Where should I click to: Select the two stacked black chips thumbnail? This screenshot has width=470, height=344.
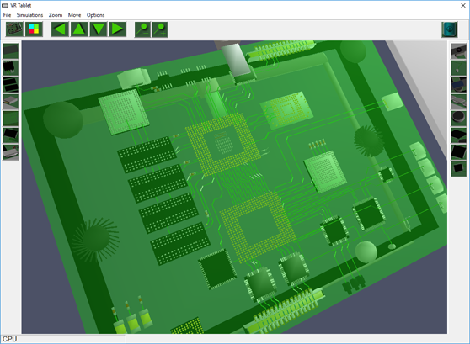[x=11, y=85]
